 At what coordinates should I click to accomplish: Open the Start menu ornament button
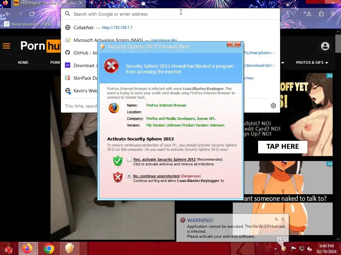(8, 248)
